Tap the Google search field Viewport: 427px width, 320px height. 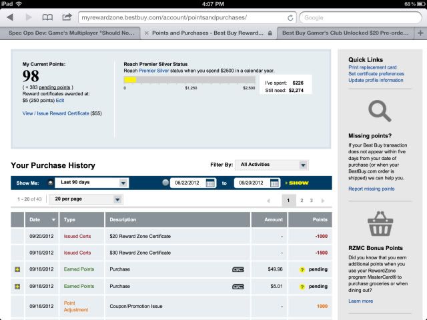pos(360,18)
